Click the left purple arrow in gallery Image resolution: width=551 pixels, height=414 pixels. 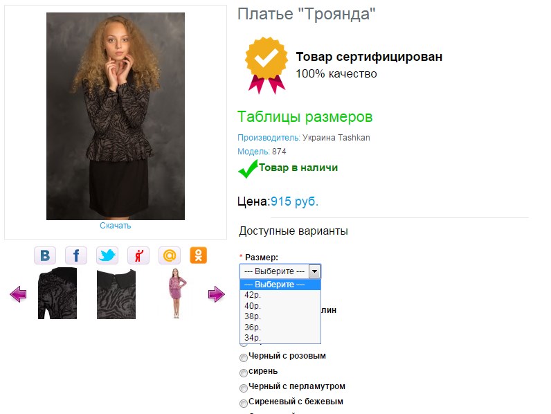(18, 295)
